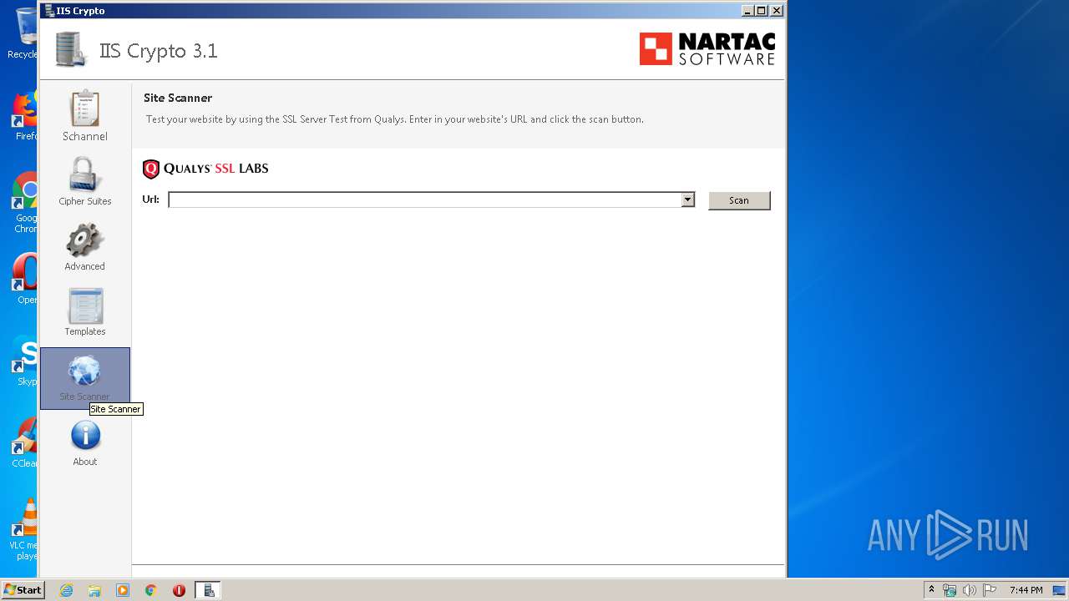
Task: Open the Schannel section
Action: (84, 116)
